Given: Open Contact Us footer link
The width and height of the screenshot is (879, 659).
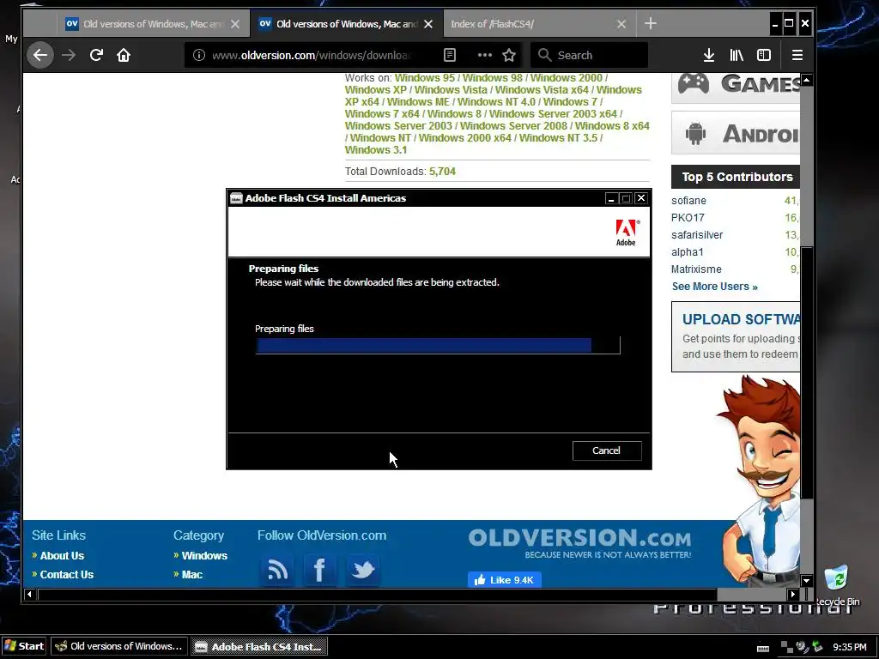Looking at the screenshot, I should 67,574.
